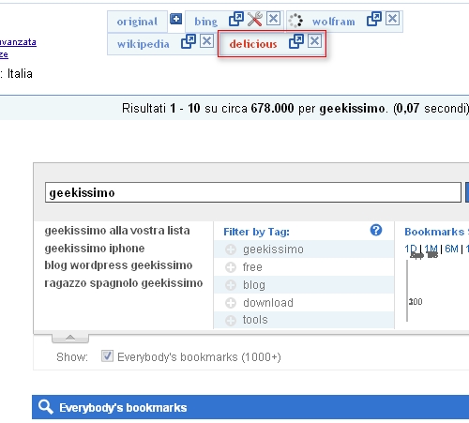Select the delicious tab

(x=253, y=44)
